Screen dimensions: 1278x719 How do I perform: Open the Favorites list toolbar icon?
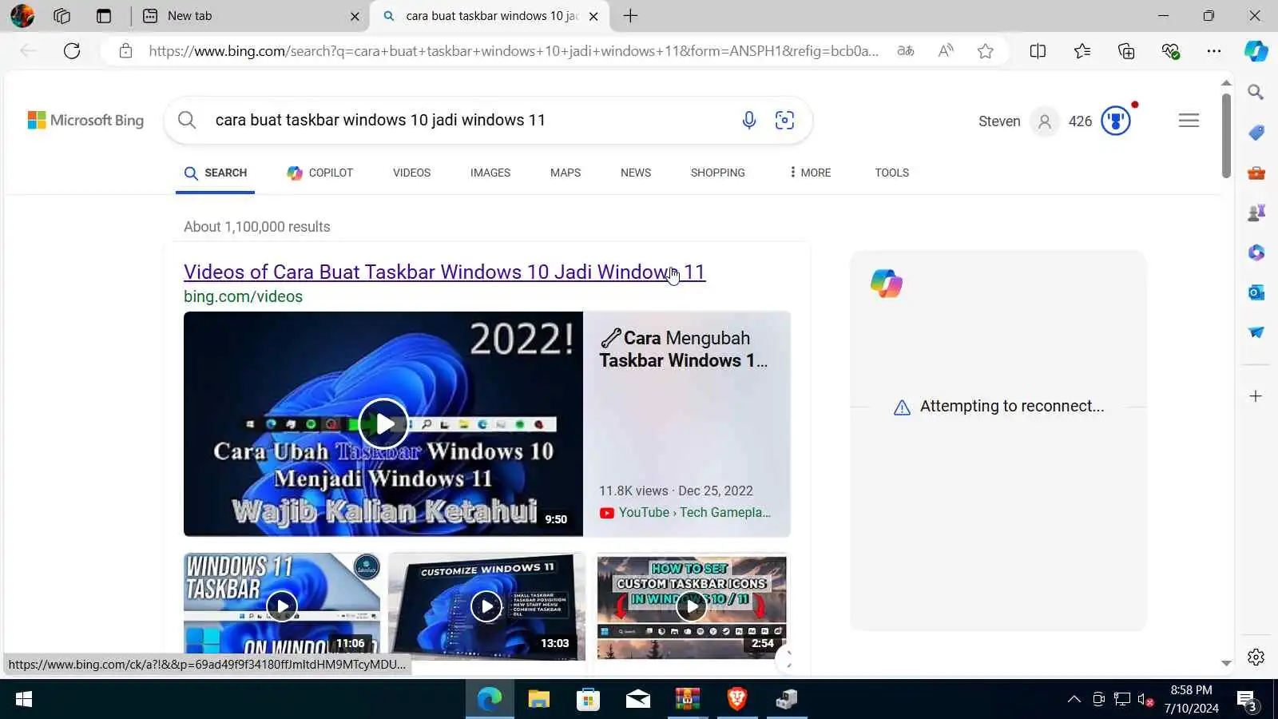[1082, 51]
